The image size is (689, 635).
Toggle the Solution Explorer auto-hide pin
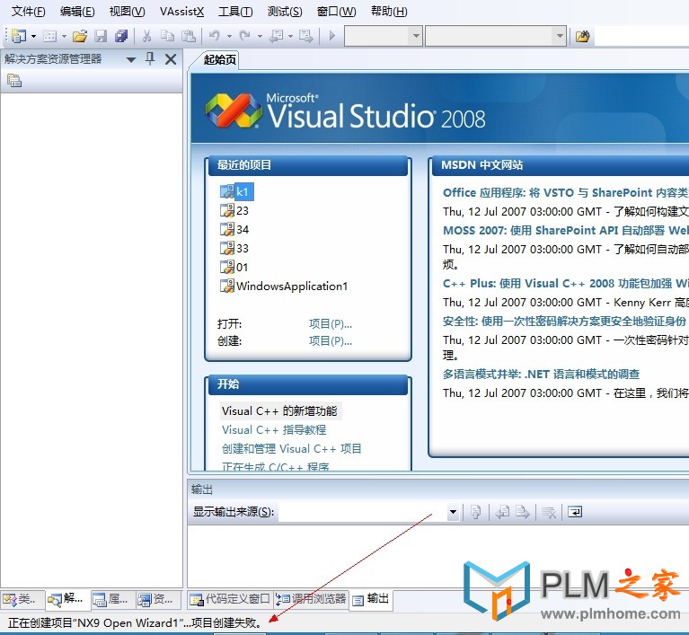click(150, 59)
